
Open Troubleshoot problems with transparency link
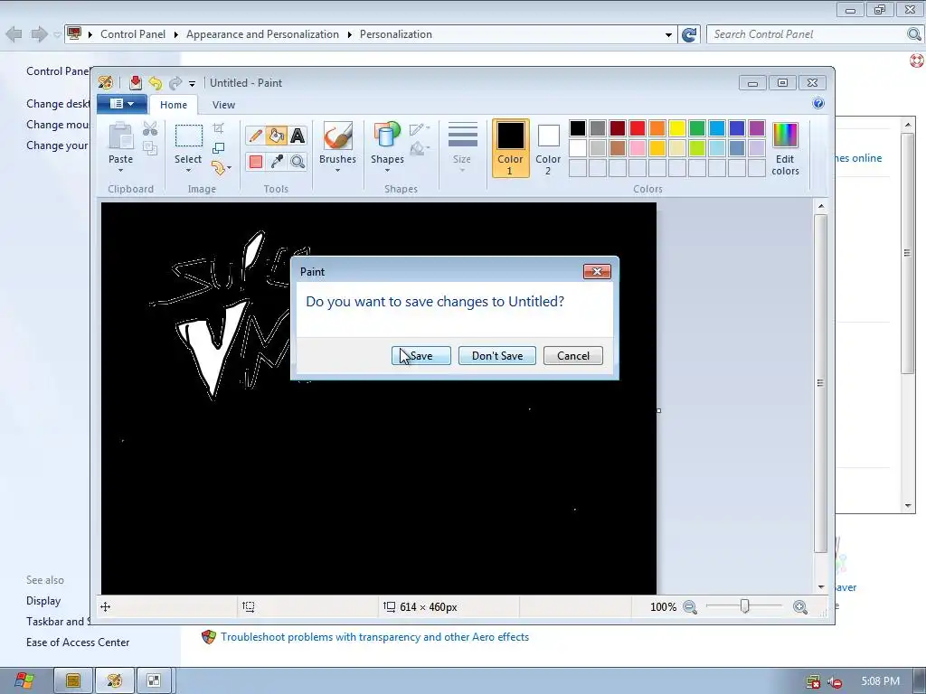coord(374,637)
